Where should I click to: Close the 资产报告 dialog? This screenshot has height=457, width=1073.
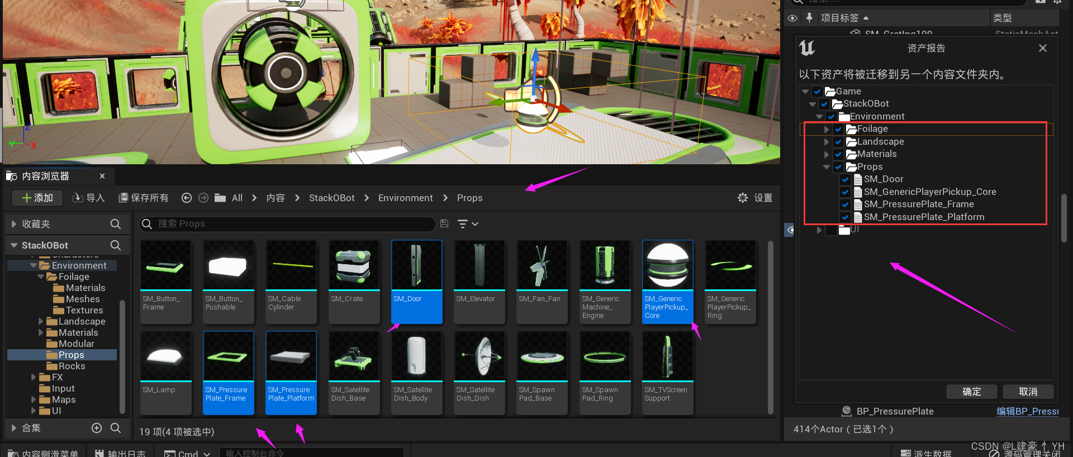click(x=1043, y=48)
